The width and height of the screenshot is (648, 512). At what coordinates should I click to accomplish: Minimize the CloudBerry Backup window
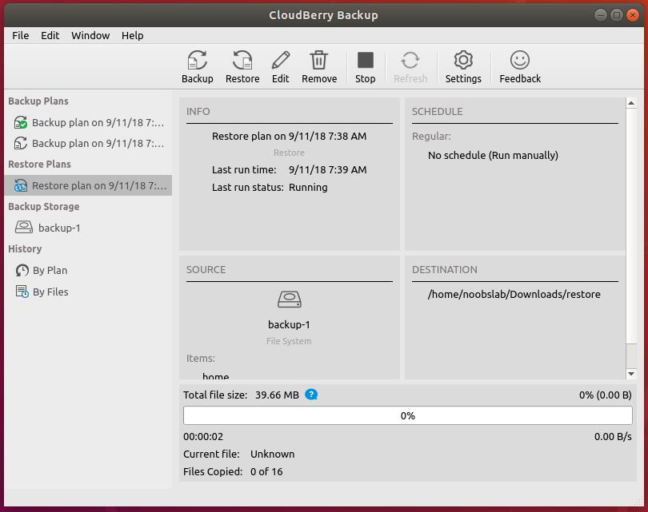tap(601, 15)
